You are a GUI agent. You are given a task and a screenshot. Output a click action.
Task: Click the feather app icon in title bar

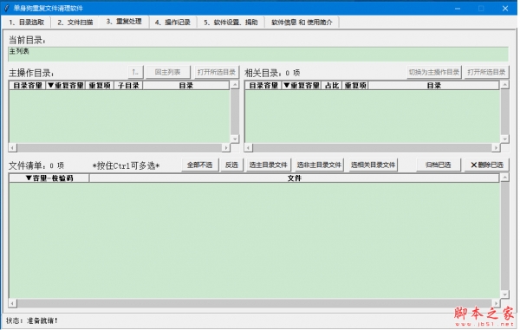(6, 8)
